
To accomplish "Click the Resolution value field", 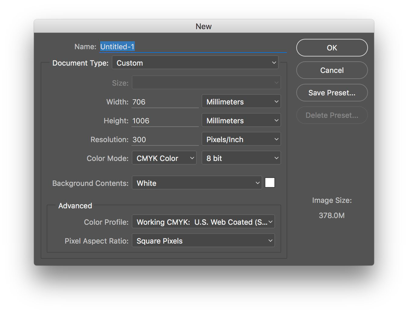I will pos(165,140).
